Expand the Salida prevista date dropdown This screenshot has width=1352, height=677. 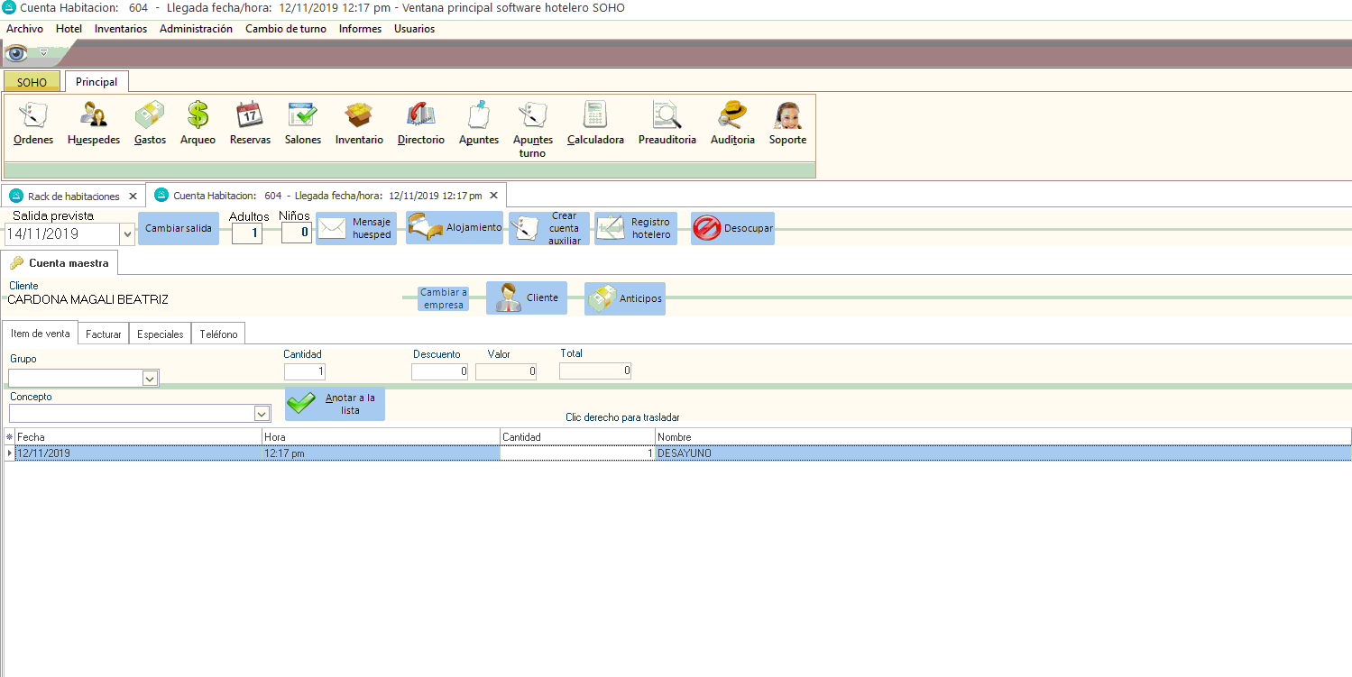pos(127,234)
